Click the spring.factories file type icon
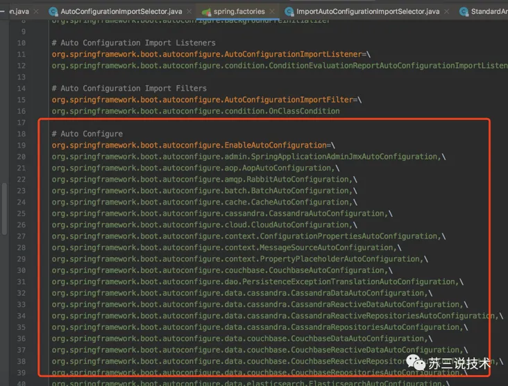Screen dimensions: 508x386 pyautogui.click(x=206, y=12)
